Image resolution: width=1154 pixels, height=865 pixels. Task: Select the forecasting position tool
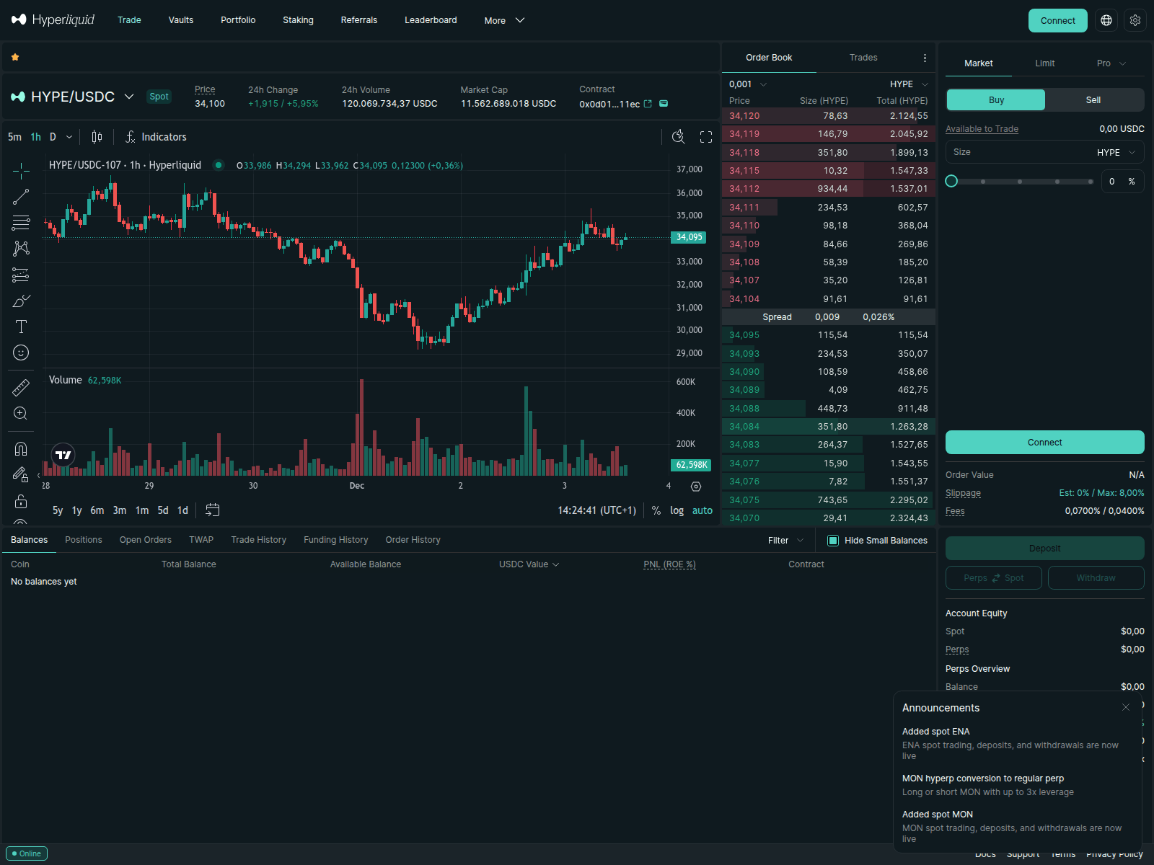pos(21,275)
